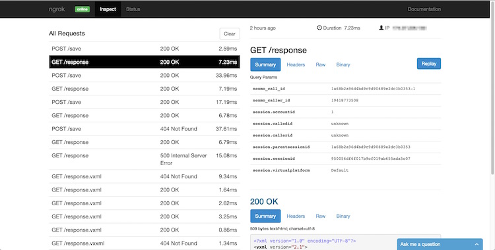Replay the selected GET /response request
The image size is (495, 250).
429,64
